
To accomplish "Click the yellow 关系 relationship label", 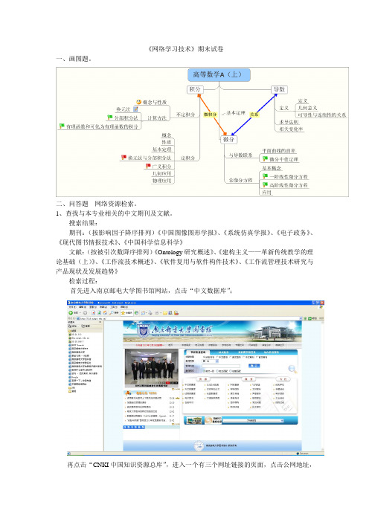I will (254, 115).
